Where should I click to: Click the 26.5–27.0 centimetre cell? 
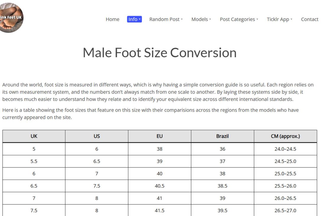(x=285, y=211)
